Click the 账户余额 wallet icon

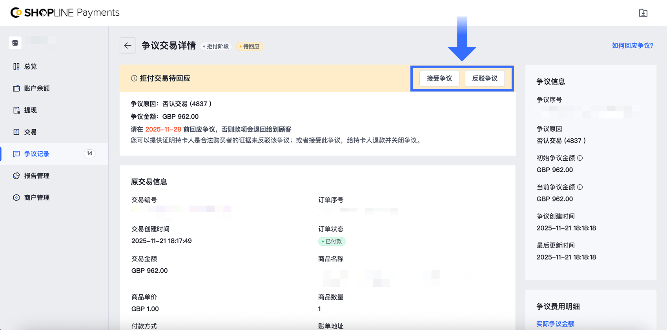click(x=16, y=88)
